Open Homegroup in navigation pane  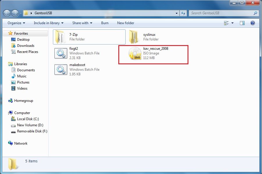pos(24,101)
